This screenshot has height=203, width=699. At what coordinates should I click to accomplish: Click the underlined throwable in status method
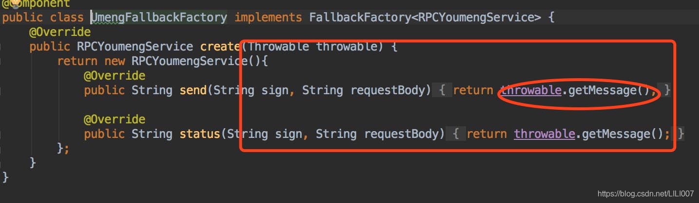coord(544,134)
